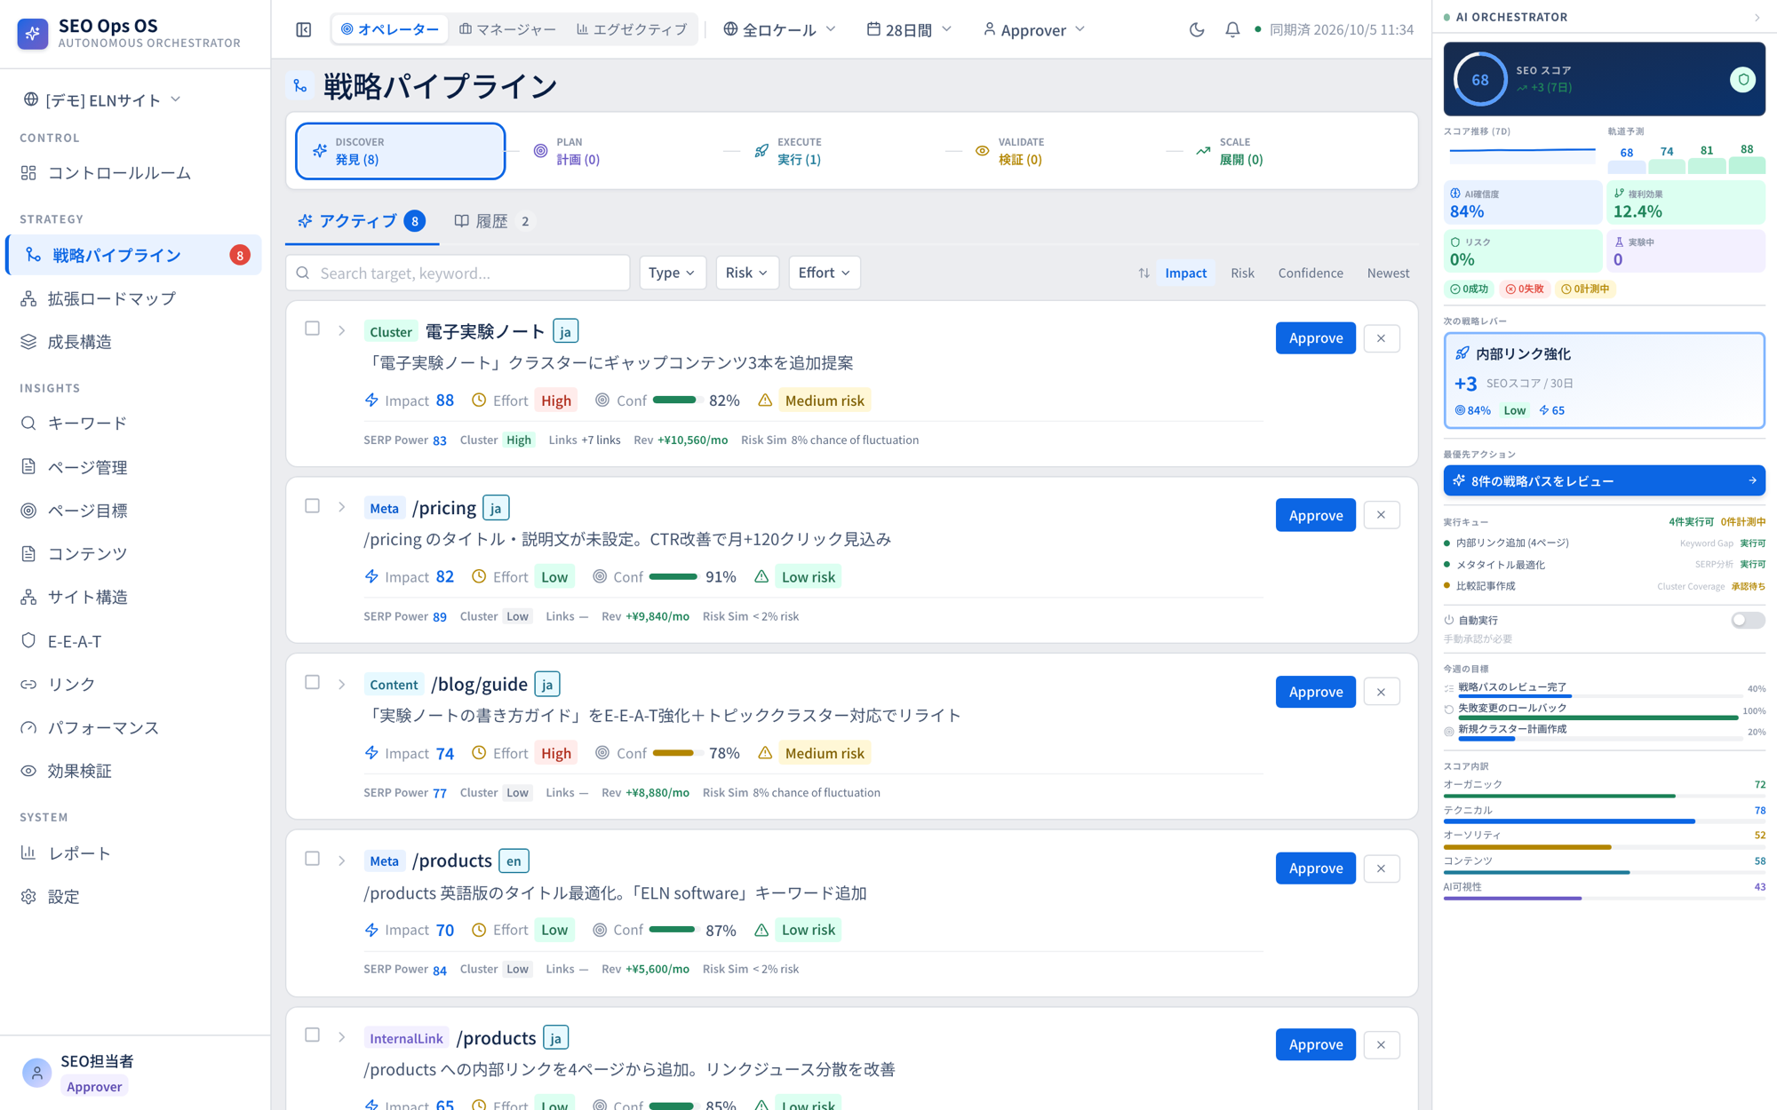1777x1110 pixels.
Task: Open the 28日間 date range dropdown
Action: [x=909, y=29]
